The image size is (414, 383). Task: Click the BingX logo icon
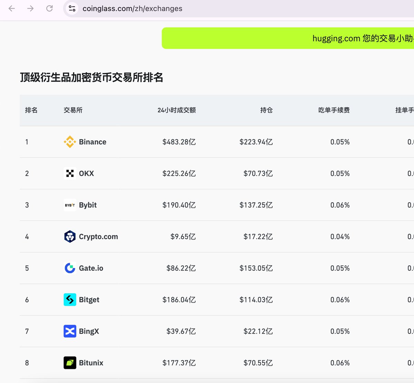pos(70,331)
